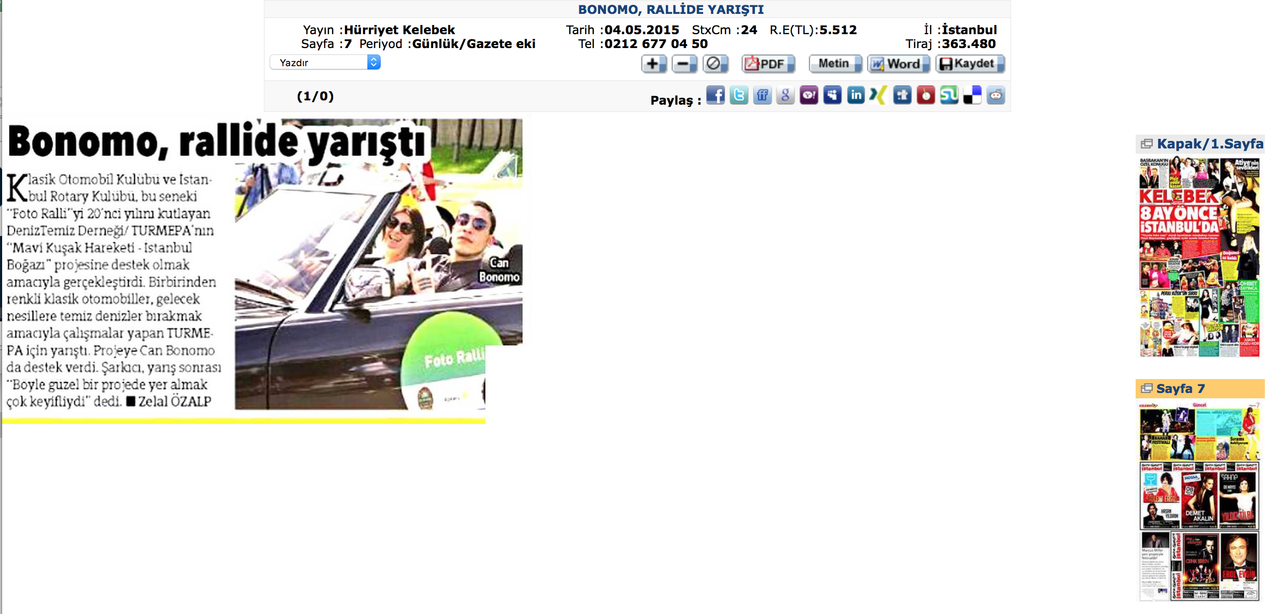The width and height of the screenshot is (1275, 614).
Task: Share on Reddit
Action: point(996,96)
